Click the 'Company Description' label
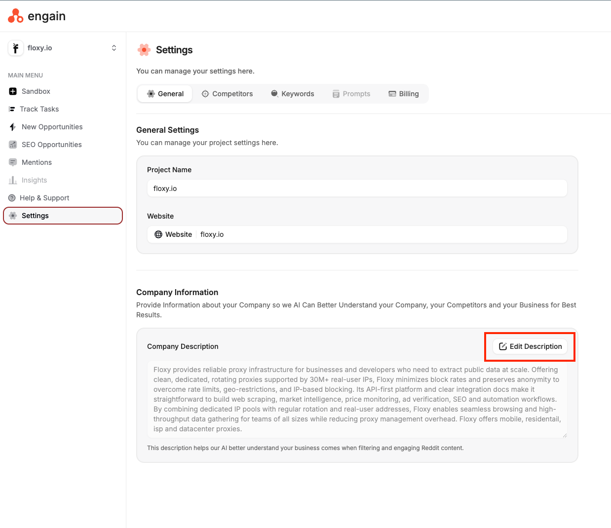 [183, 346]
